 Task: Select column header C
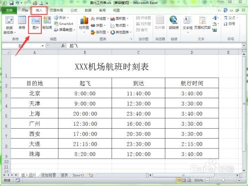click(138, 52)
